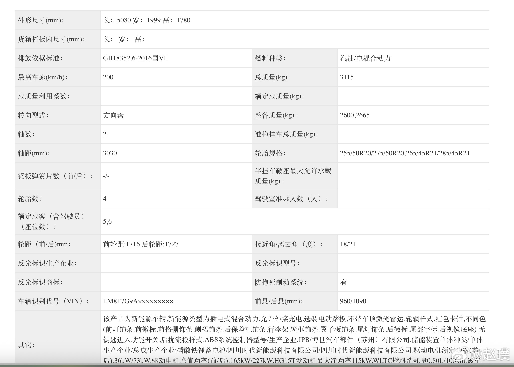
Task: Click the label '反光标识生产企业:'
Action: click(47, 263)
